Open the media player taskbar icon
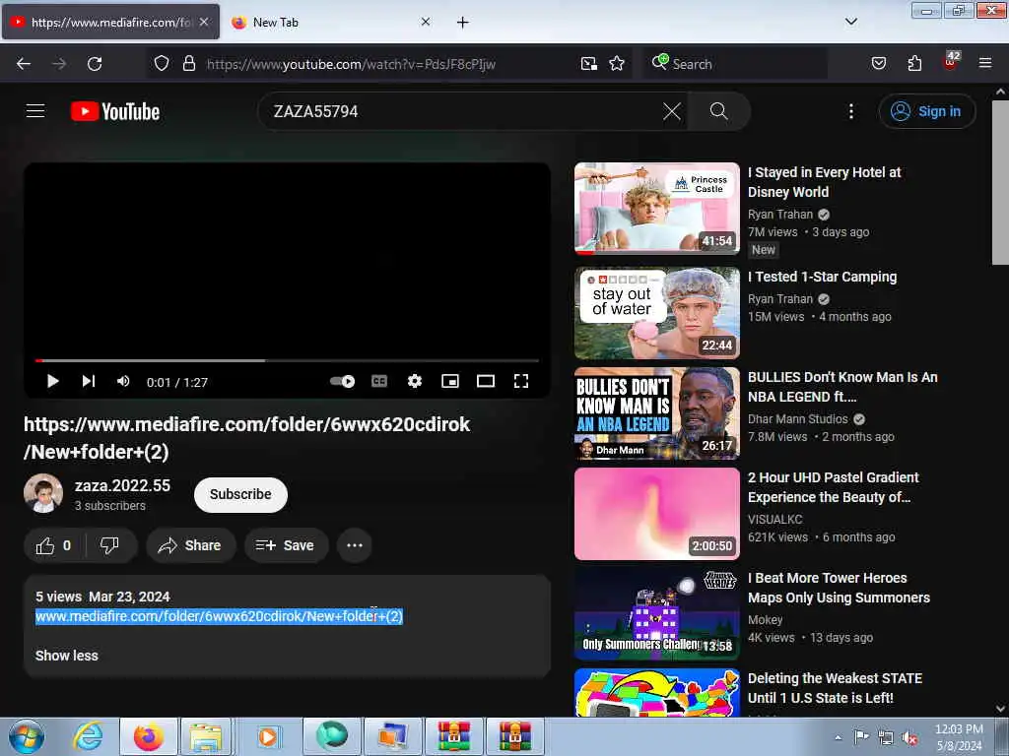Image resolution: width=1009 pixels, height=756 pixels. (268, 736)
